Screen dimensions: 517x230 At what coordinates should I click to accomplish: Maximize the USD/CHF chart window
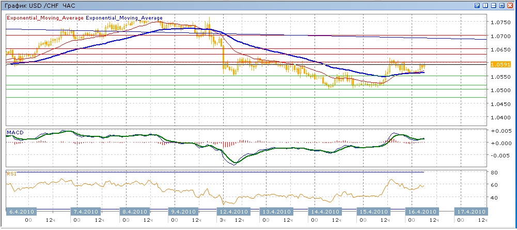click(x=502, y=5)
